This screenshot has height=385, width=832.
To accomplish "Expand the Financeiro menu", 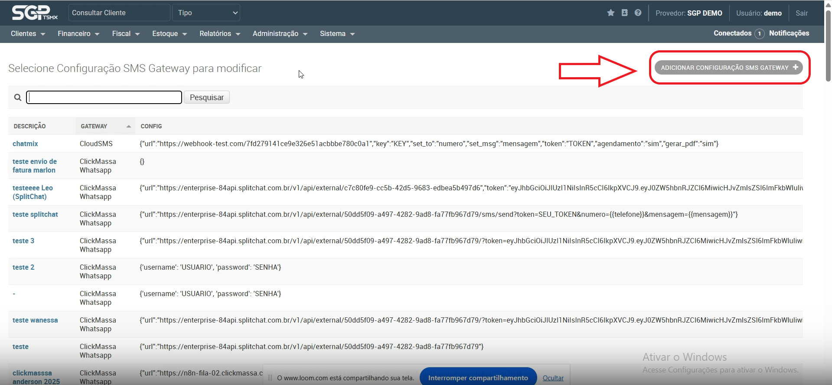I will click(x=78, y=34).
